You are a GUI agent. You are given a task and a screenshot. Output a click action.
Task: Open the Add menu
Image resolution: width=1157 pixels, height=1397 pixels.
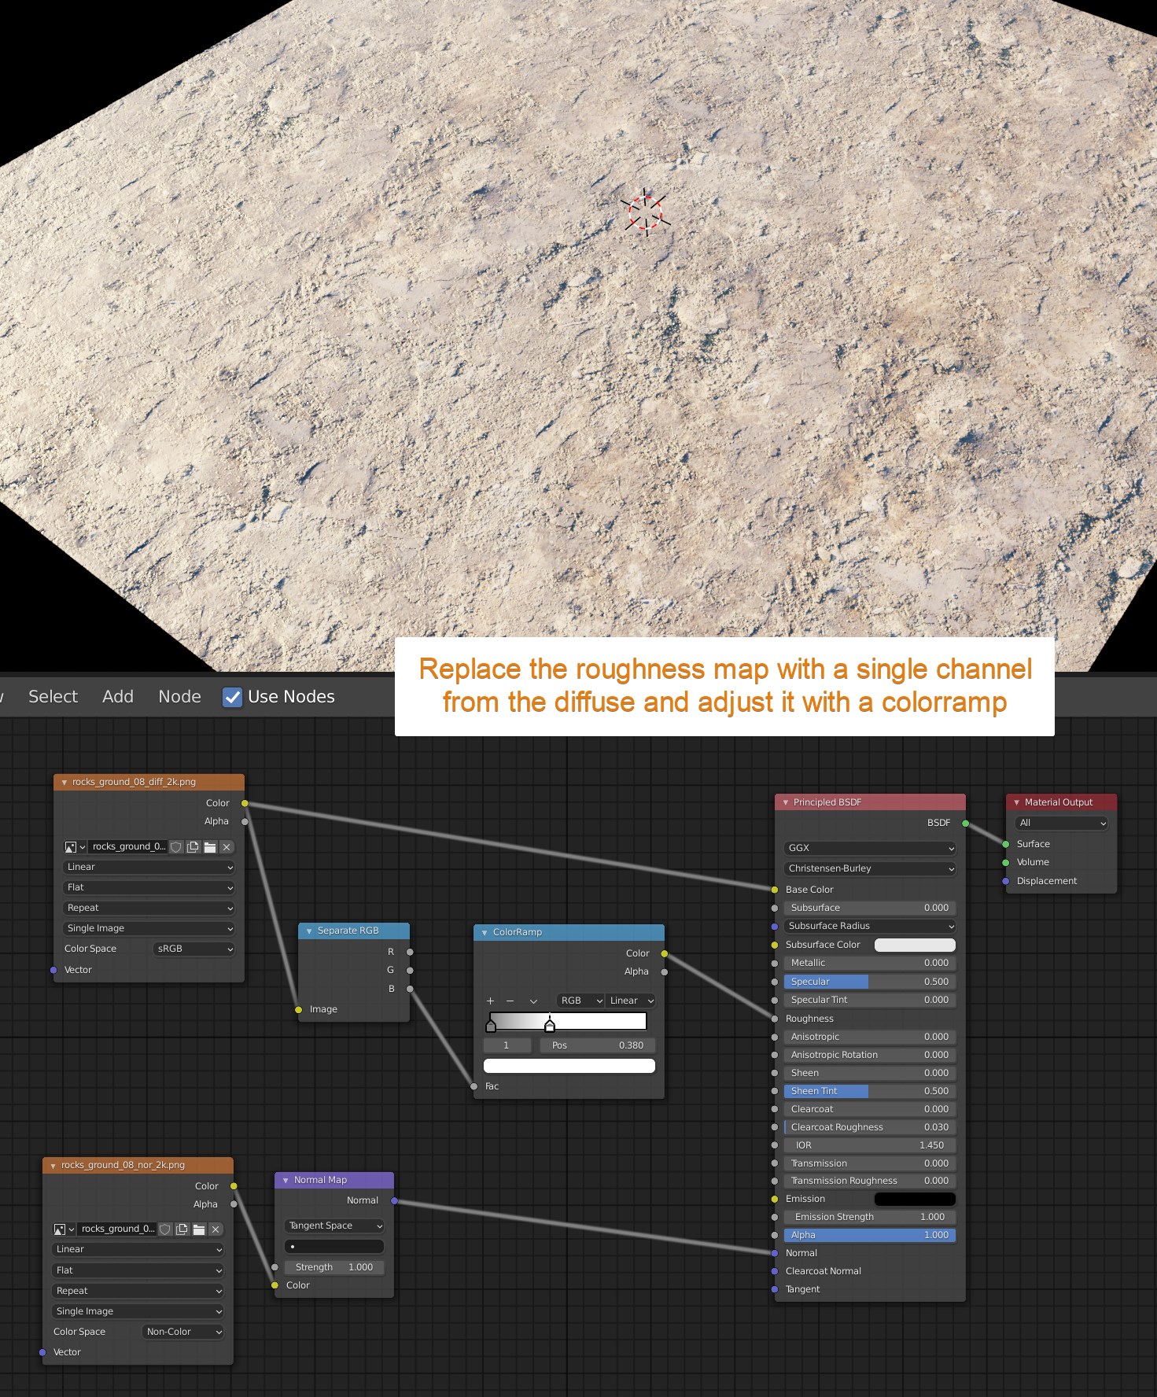[118, 697]
